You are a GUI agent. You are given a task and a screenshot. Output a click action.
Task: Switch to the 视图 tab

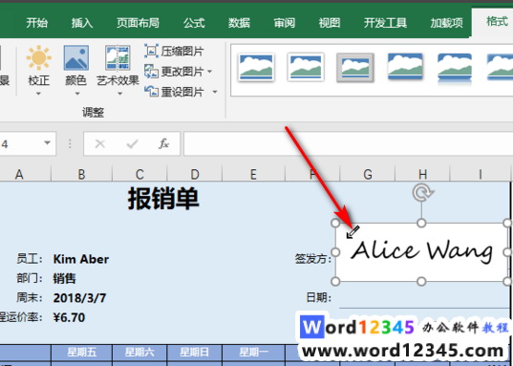(x=330, y=23)
